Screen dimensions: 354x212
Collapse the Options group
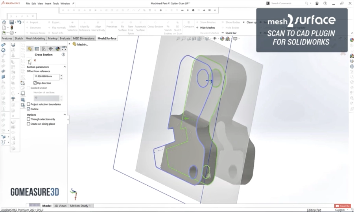point(65,115)
